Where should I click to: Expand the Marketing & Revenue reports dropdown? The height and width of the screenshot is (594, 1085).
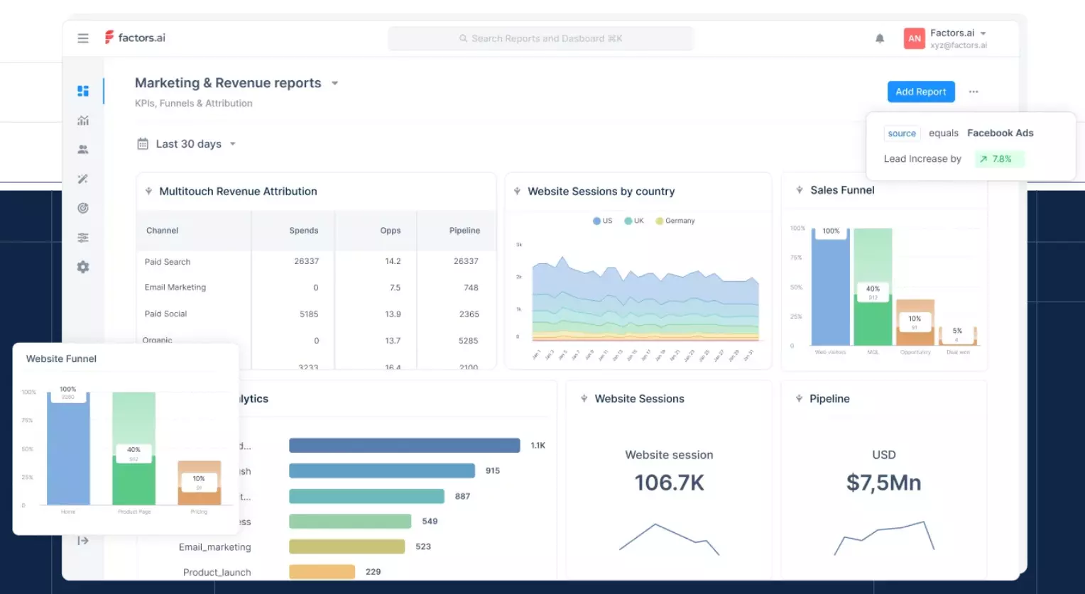334,83
